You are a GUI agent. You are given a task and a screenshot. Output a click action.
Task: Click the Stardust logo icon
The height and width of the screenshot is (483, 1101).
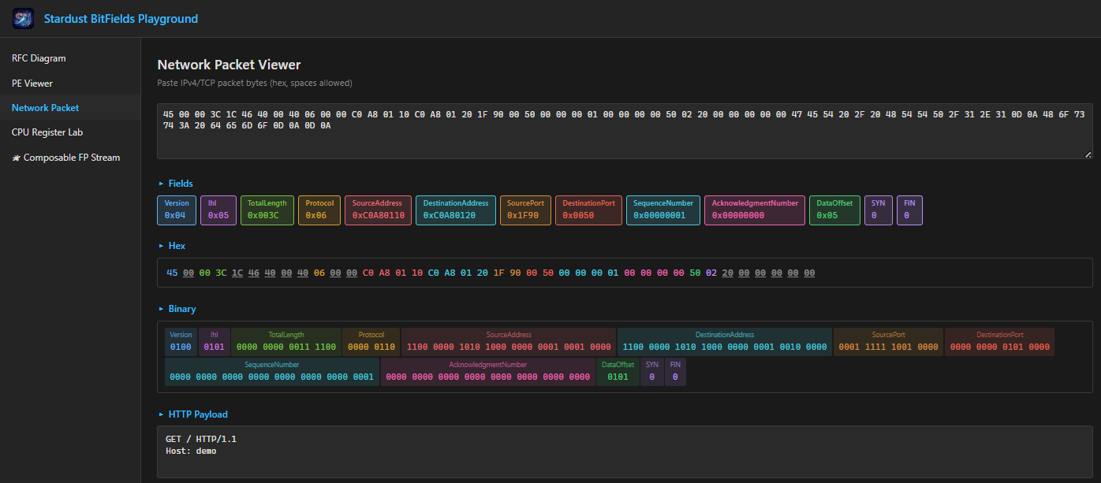(22, 17)
